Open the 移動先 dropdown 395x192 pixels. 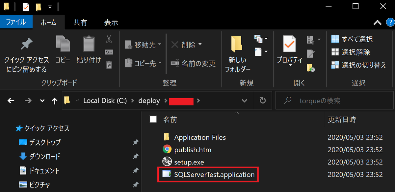(x=143, y=45)
